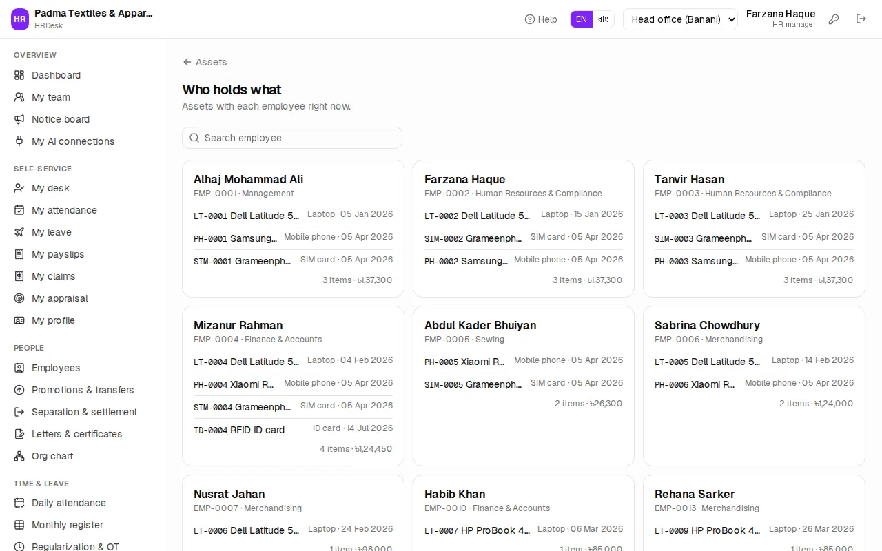
Task: Open the Head office (Banani) location dropdown
Action: click(680, 19)
